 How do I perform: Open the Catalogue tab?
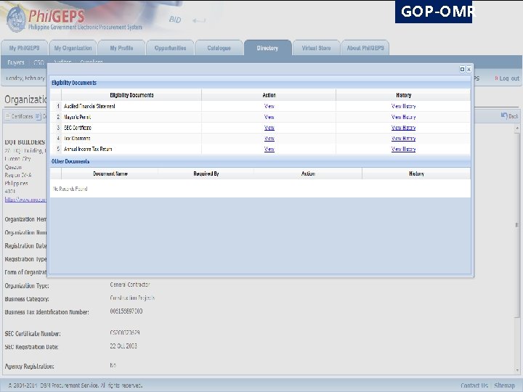[219, 48]
